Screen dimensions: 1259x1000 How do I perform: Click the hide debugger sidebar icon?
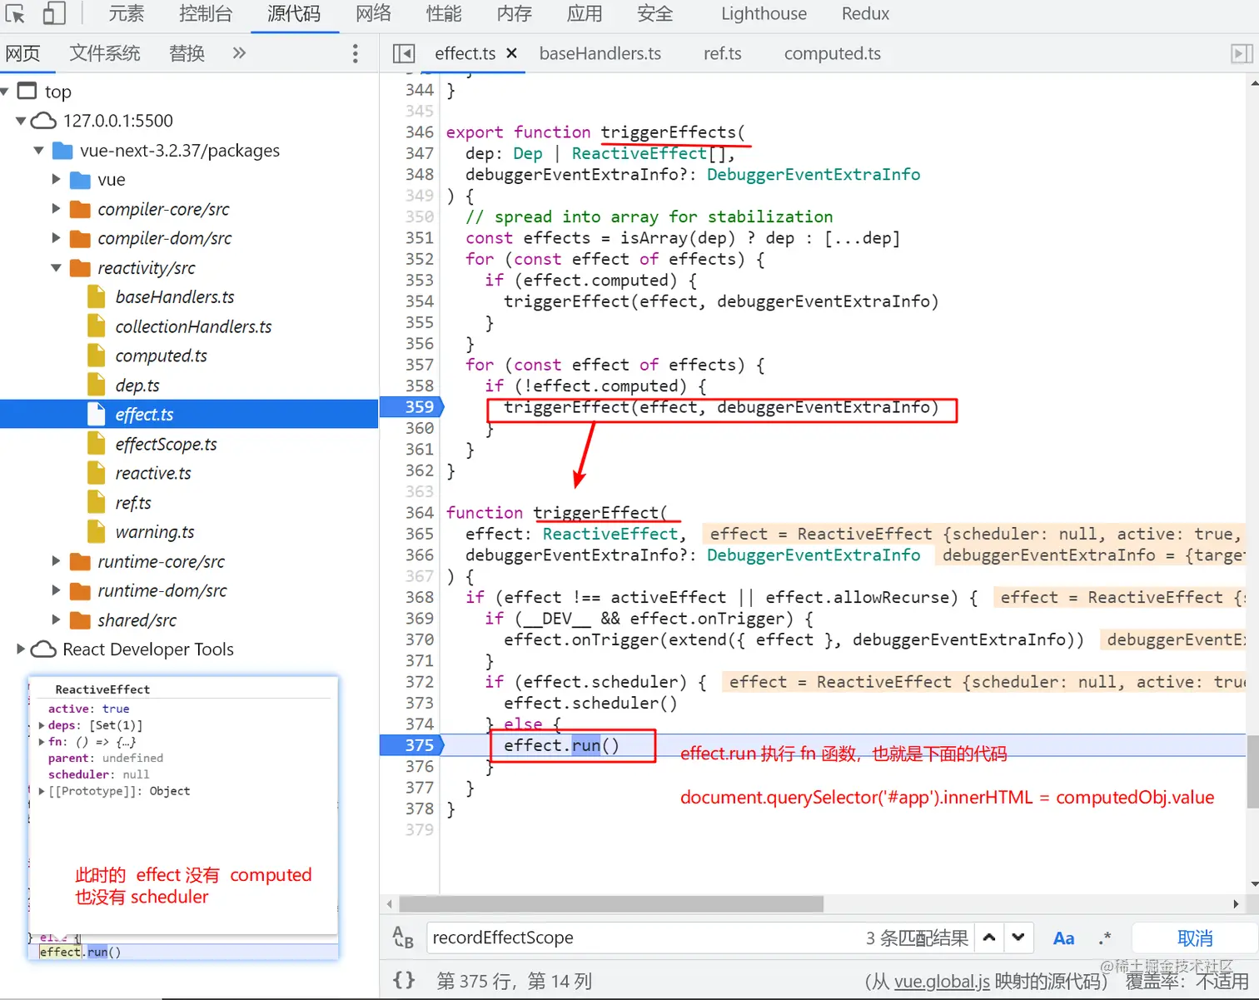[1242, 53]
